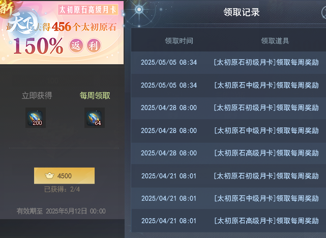Click the 天下 logo on the banner
Screen dimensions: 326x238
coord(23,23)
